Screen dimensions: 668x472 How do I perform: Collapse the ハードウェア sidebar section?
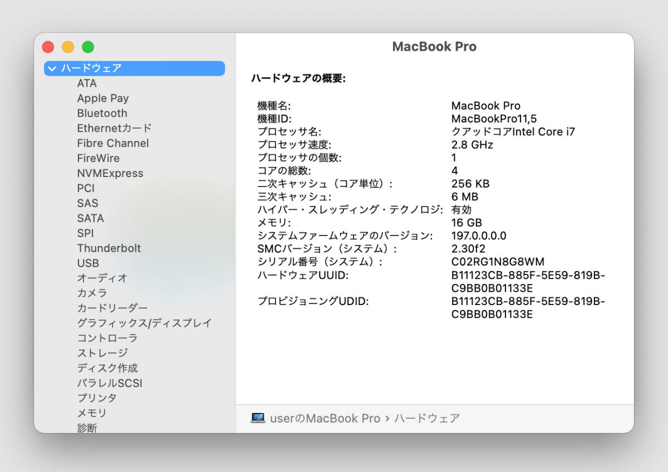point(52,68)
